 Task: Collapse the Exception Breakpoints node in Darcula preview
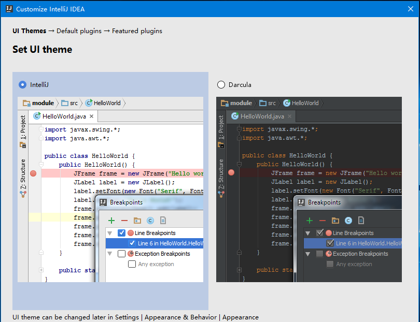[x=308, y=254]
